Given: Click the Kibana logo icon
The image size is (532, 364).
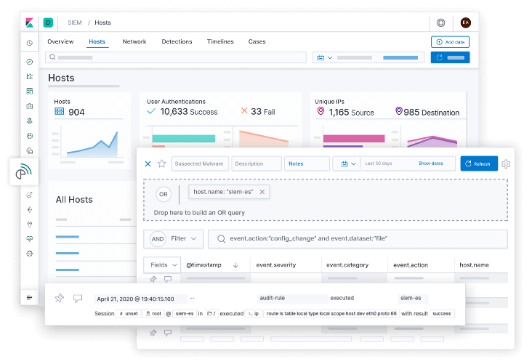Looking at the screenshot, I should [x=29, y=23].
